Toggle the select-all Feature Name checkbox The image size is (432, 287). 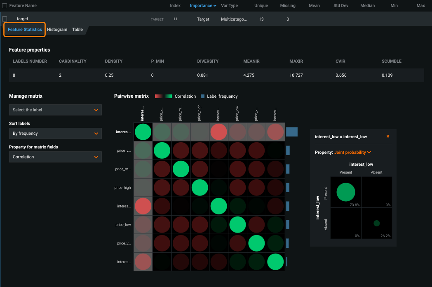pyautogui.click(x=5, y=6)
